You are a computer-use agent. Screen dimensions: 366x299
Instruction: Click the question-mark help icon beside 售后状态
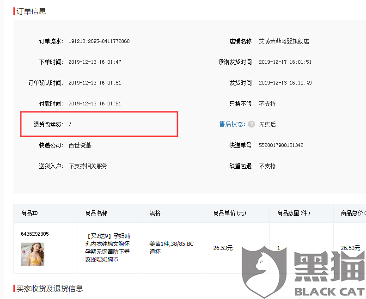251,124
